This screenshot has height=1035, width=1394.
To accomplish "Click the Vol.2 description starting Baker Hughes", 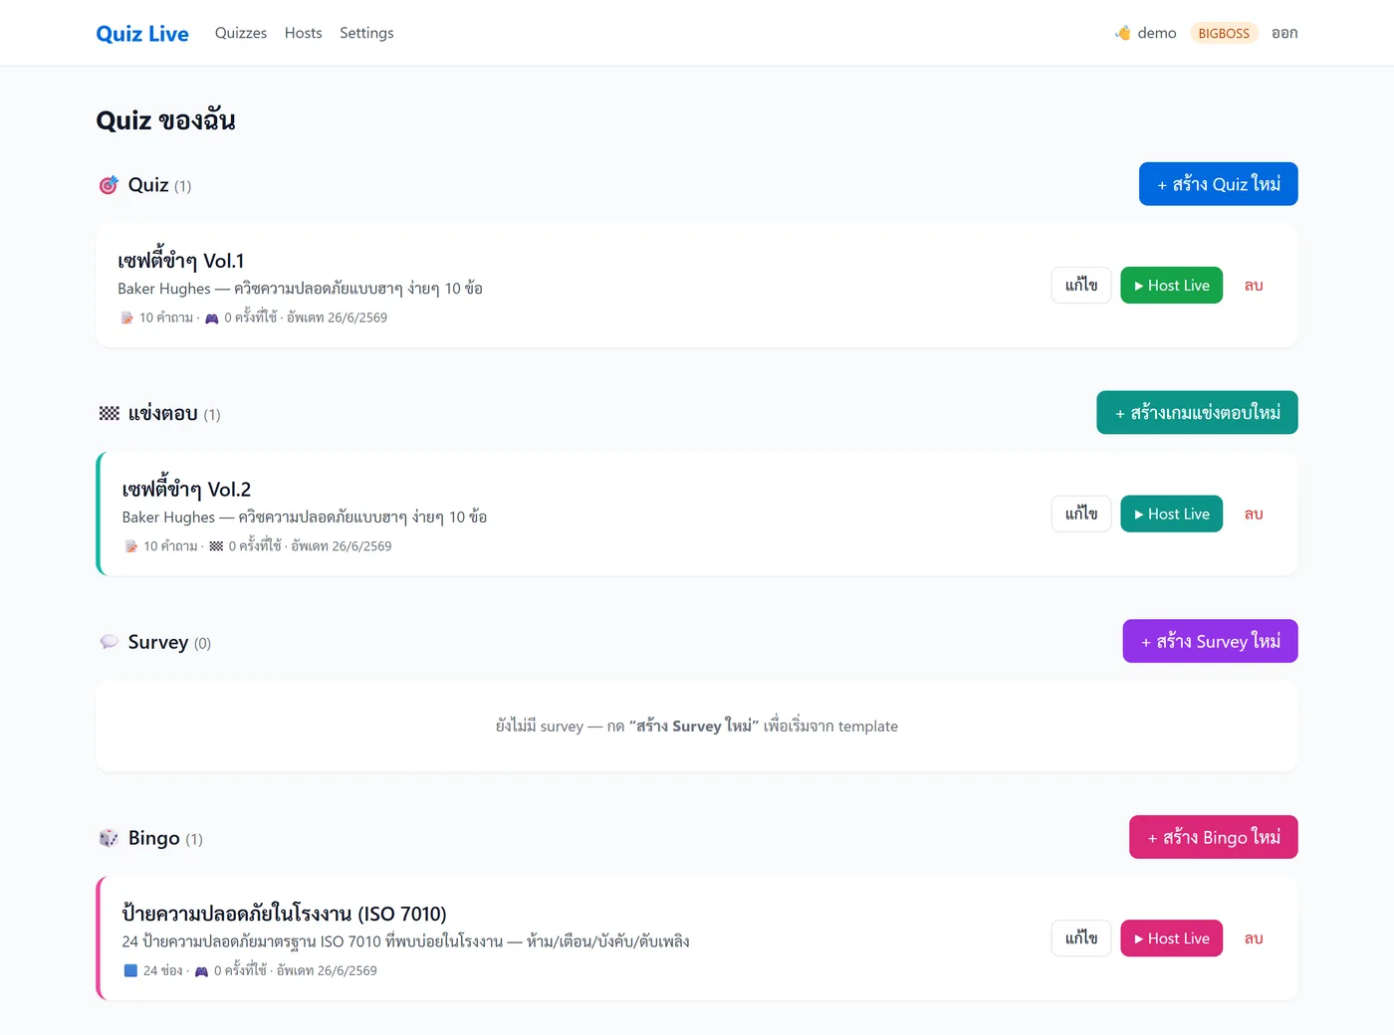I will 305,517.
